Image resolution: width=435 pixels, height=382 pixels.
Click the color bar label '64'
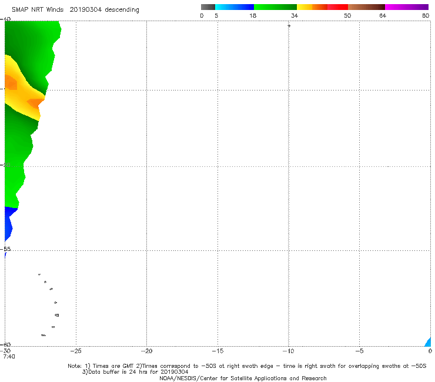383,16
